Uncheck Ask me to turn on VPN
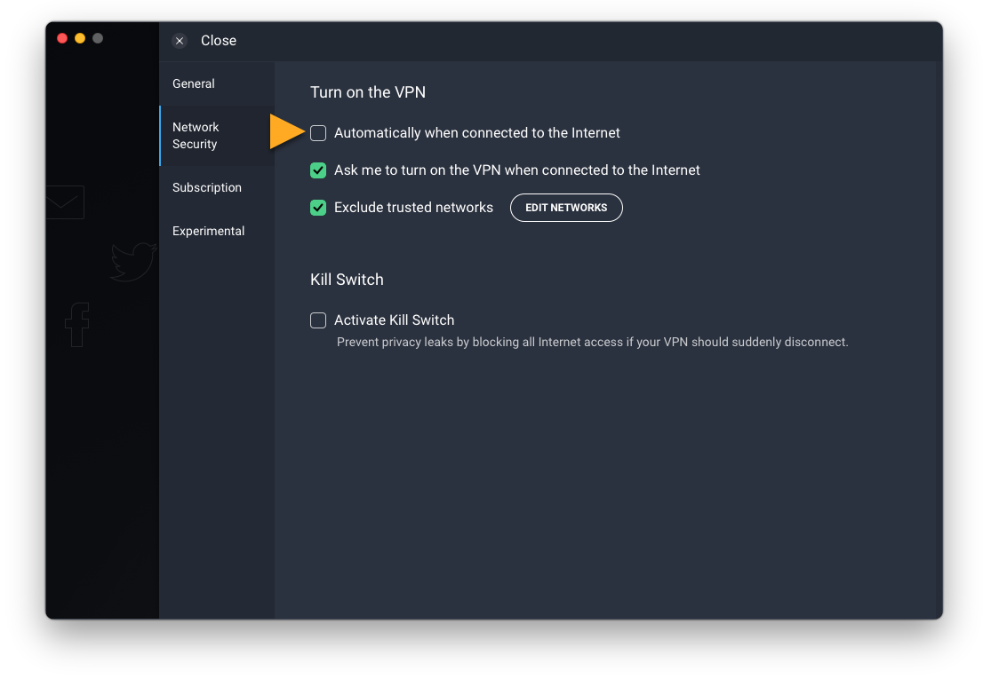The image size is (991, 679). click(x=318, y=170)
